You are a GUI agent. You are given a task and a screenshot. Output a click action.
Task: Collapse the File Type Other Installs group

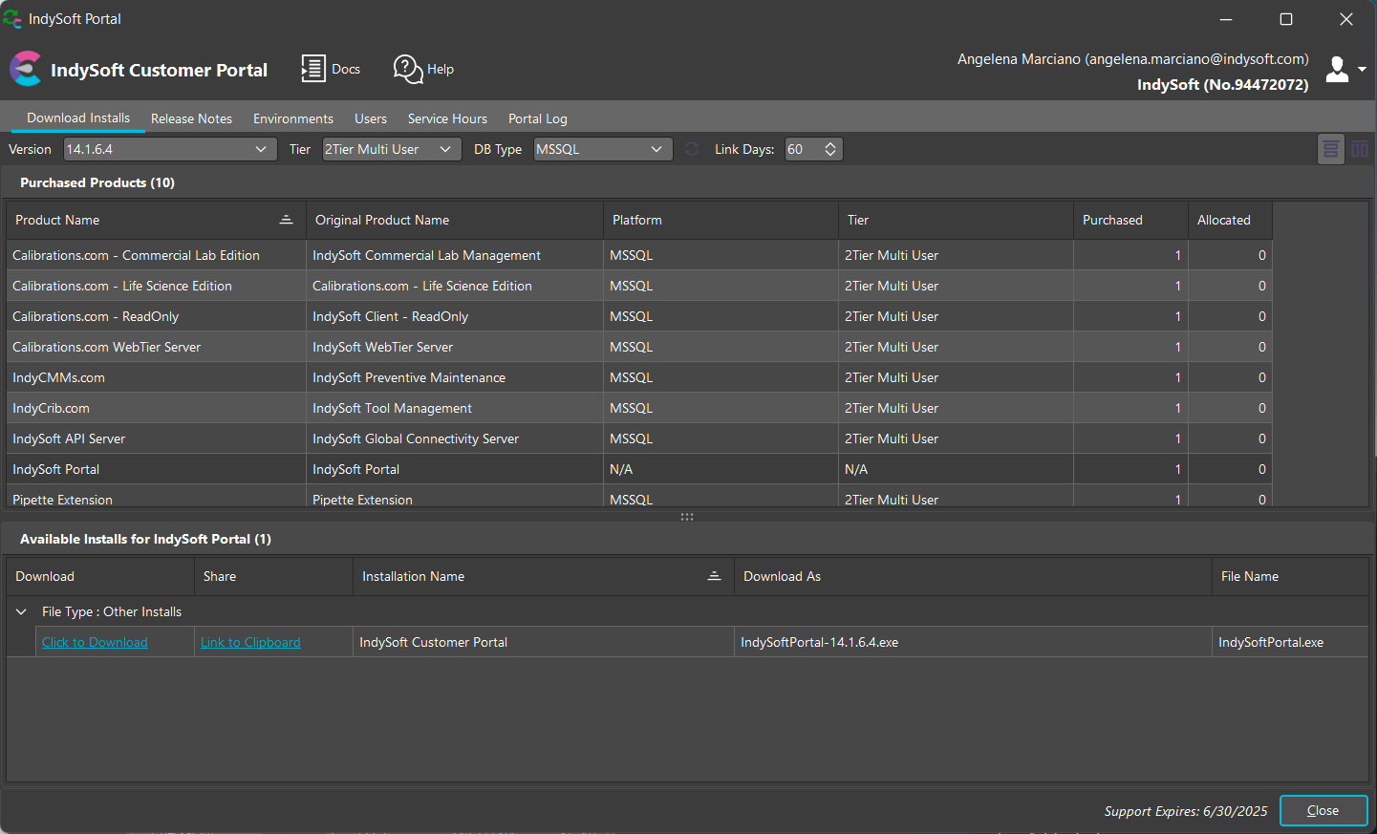point(21,611)
